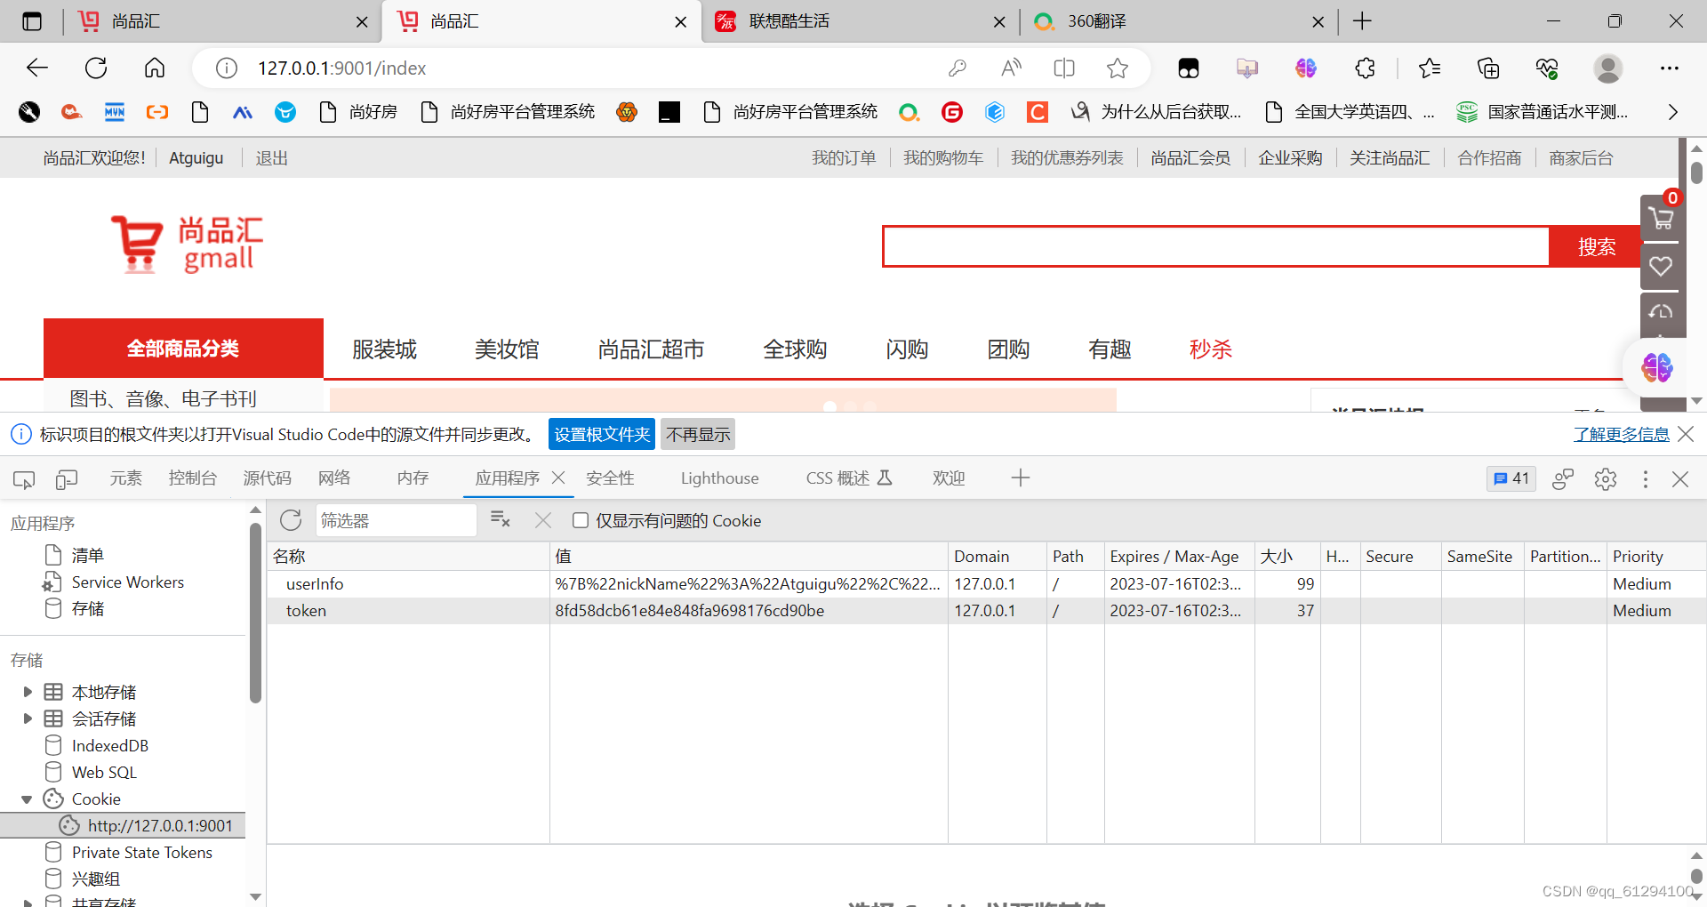Open DevTools customize three-dot menu
Viewport: 1707px width, 907px height.
(x=1646, y=479)
